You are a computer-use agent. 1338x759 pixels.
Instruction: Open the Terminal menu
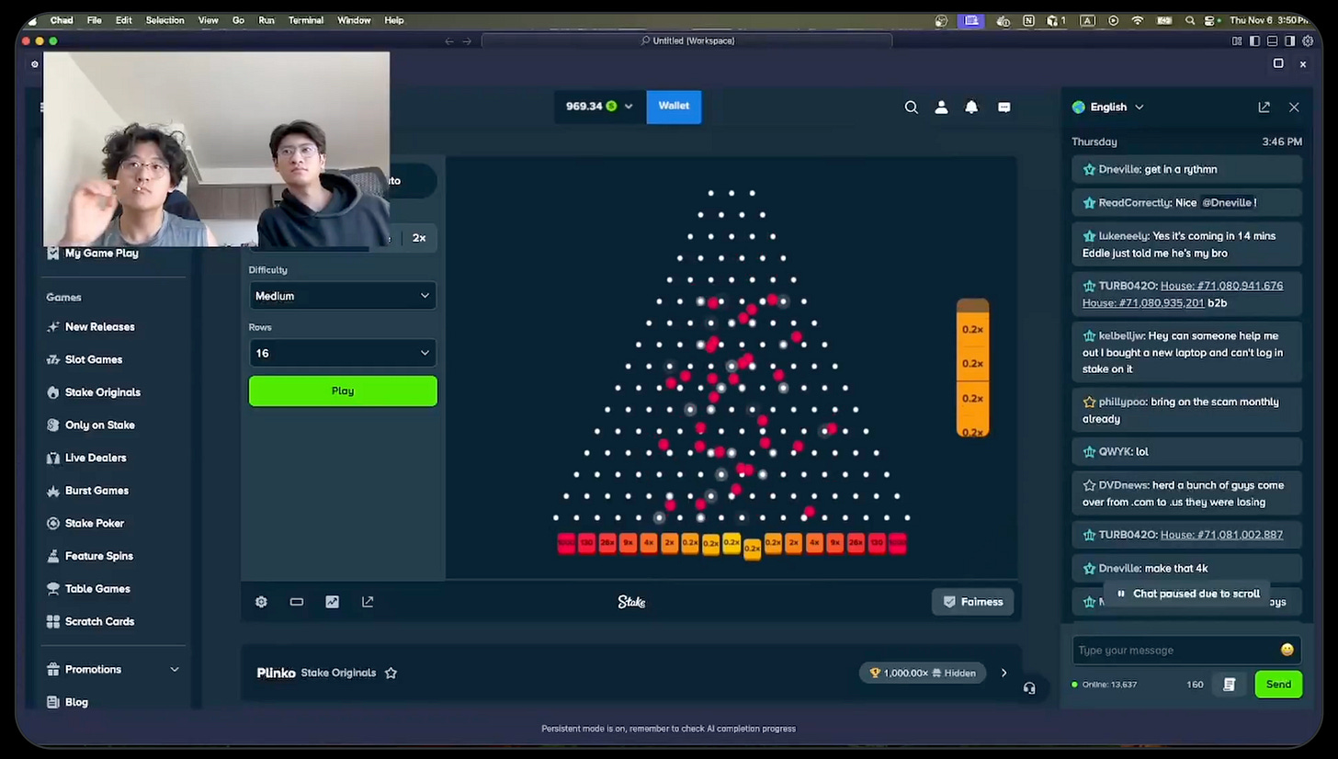click(306, 20)
